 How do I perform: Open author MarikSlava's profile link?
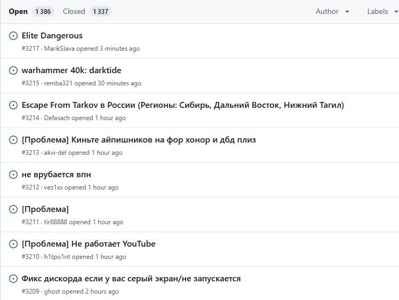[59, 49]
